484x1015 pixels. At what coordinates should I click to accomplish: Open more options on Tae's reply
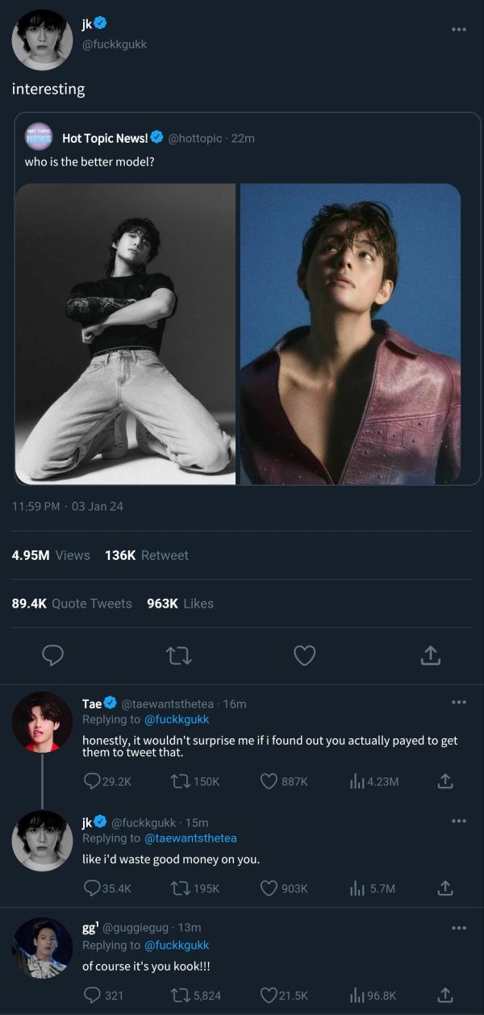coord(458,702)
